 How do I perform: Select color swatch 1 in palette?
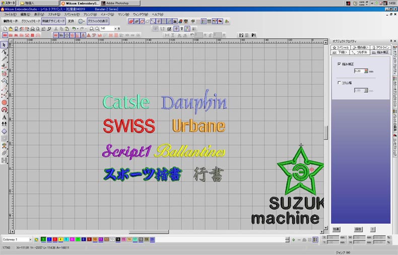pyautogui.click(x=43, y=239)
